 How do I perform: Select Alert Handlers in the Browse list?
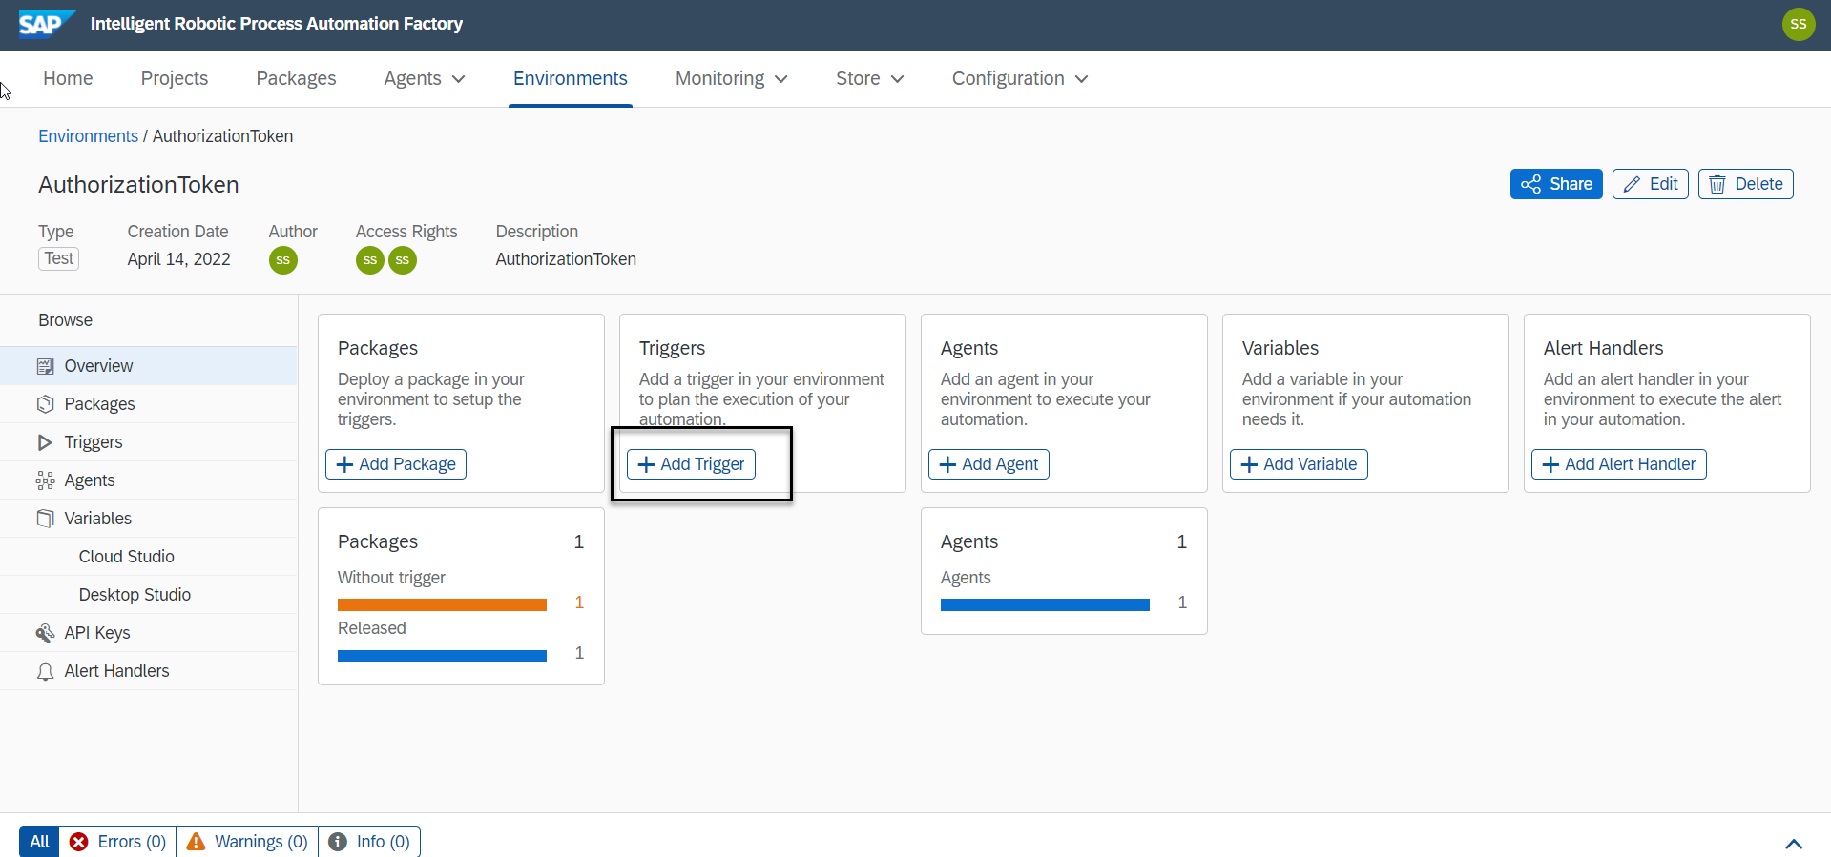[149, 671]
